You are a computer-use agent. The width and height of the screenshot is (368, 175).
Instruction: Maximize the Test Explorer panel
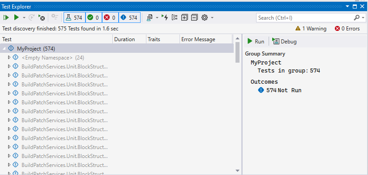coord(355,7)
